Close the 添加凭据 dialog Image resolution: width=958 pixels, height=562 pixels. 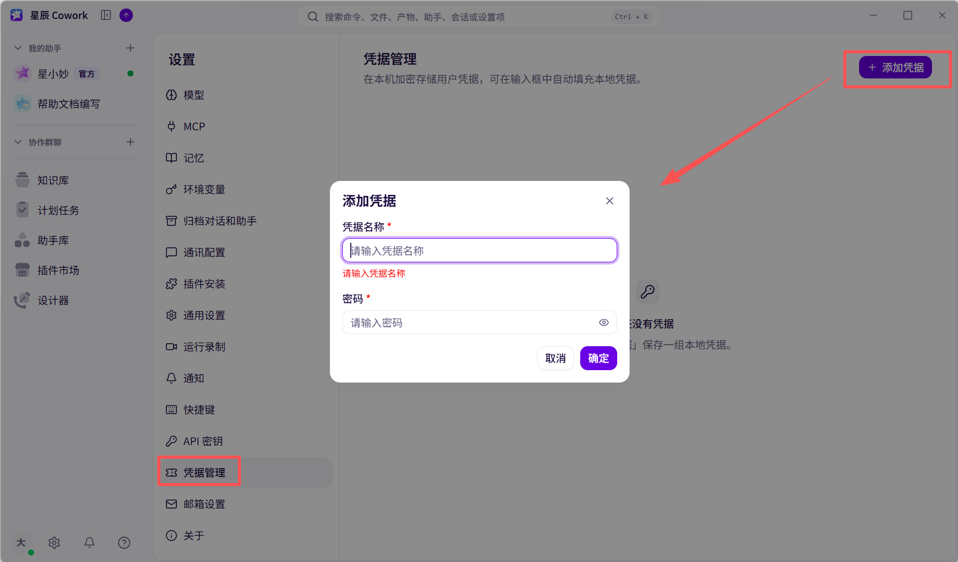click(610, 201)
